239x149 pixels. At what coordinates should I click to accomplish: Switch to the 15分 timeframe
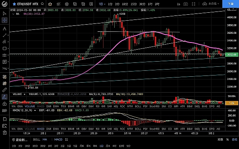tap(134, 4)
